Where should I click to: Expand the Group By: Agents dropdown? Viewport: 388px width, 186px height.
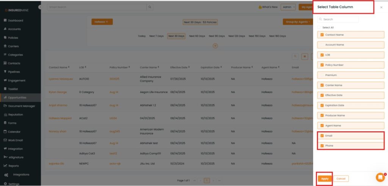[297, 22]
